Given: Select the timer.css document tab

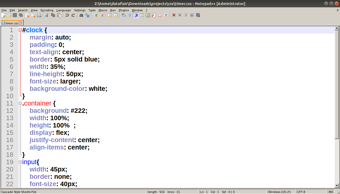Looking at the screenshot, I should tap(12, 23).
